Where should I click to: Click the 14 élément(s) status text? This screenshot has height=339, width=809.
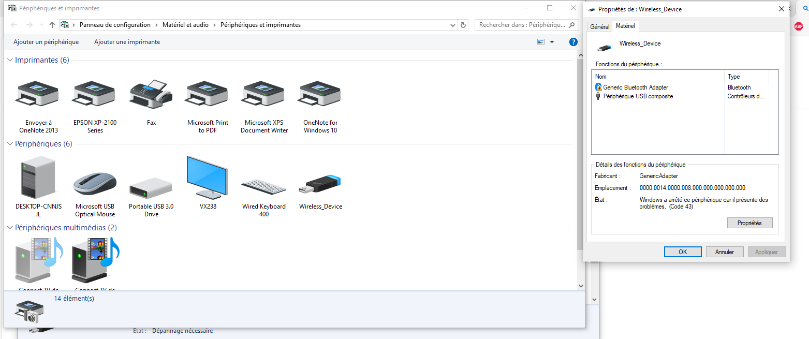pos(74,299)
